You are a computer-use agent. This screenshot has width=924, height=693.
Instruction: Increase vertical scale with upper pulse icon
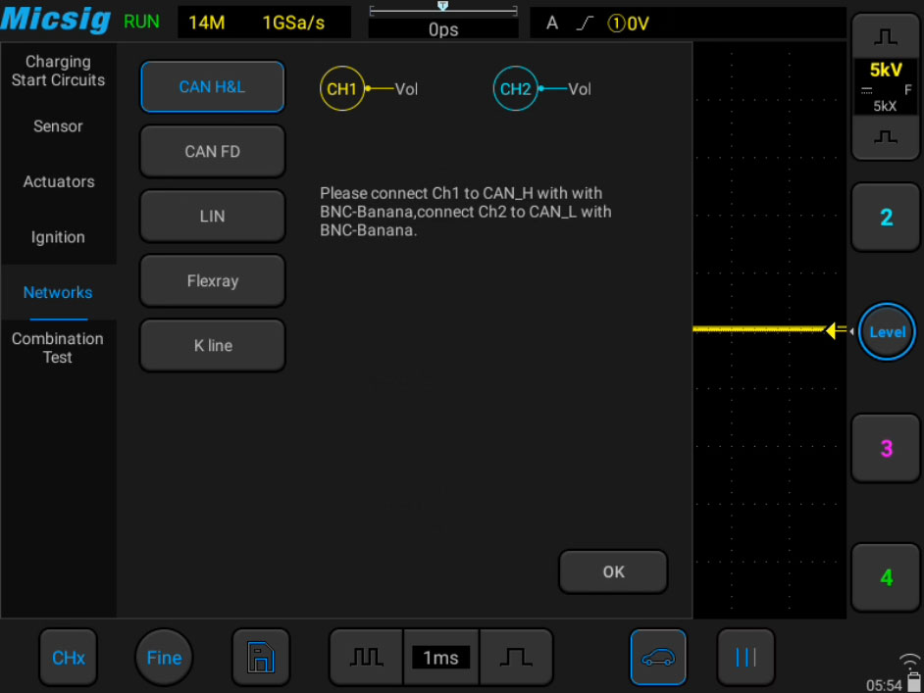(885, 37)
